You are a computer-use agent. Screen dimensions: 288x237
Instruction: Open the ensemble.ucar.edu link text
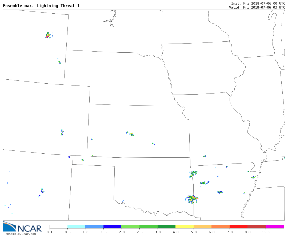pyautogui.click(x=21, y=234)
